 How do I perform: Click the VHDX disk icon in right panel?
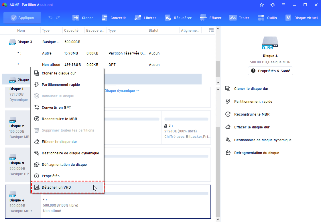tap(270, 43)
